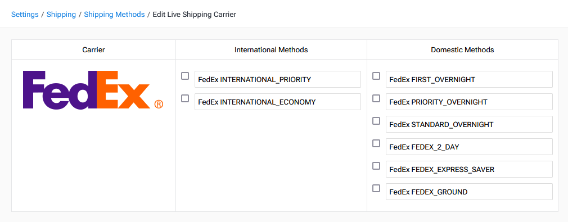Open Settings breadcrumb link
The height and width of the screenshot is (222, 568).
[25, 15]
